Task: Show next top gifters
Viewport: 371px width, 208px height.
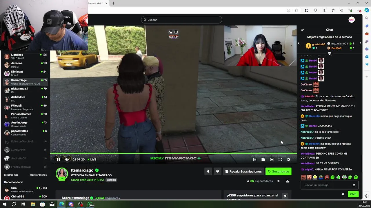Action: pos(360,43)
